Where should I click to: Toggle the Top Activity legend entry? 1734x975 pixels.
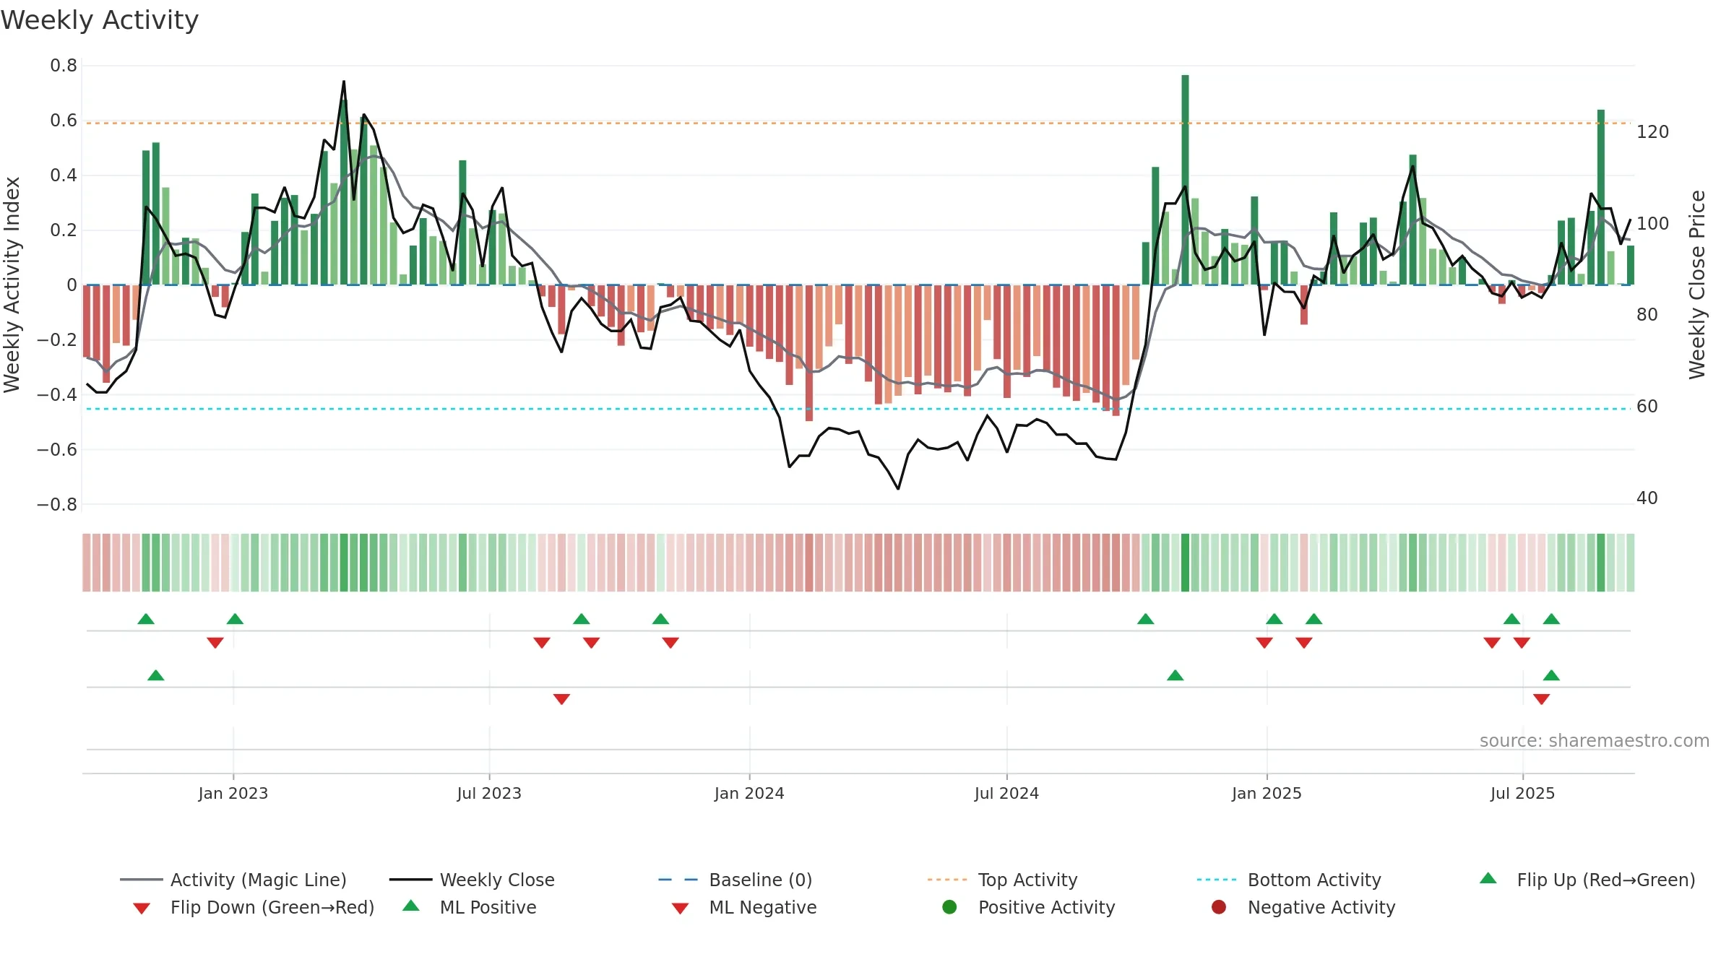pos(1002,880)
